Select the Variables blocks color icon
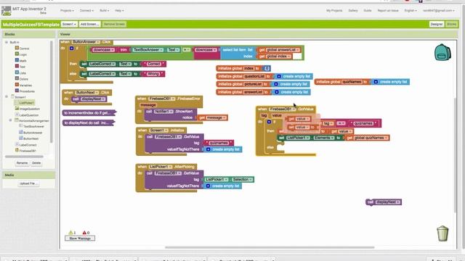 [x=17, y=85]
